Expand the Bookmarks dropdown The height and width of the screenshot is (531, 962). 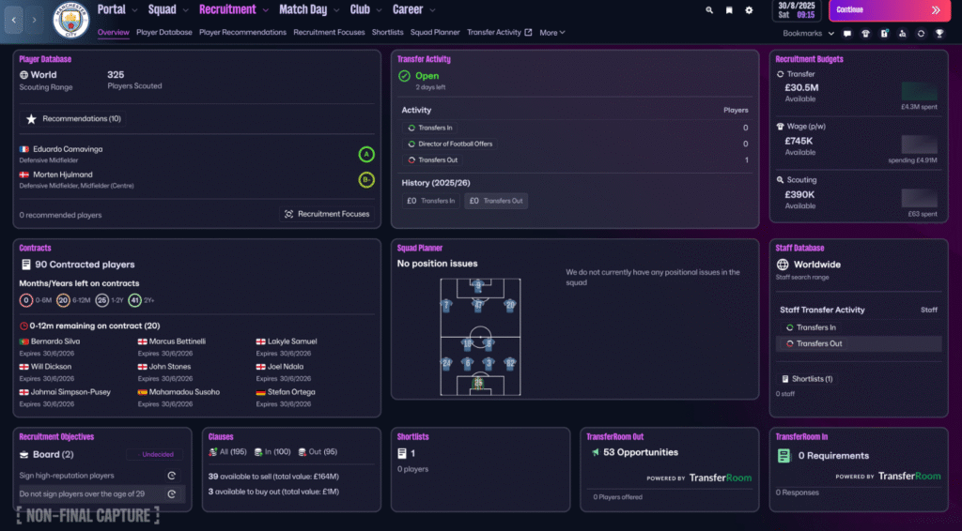pyautogui.click(x=807, y=33)
